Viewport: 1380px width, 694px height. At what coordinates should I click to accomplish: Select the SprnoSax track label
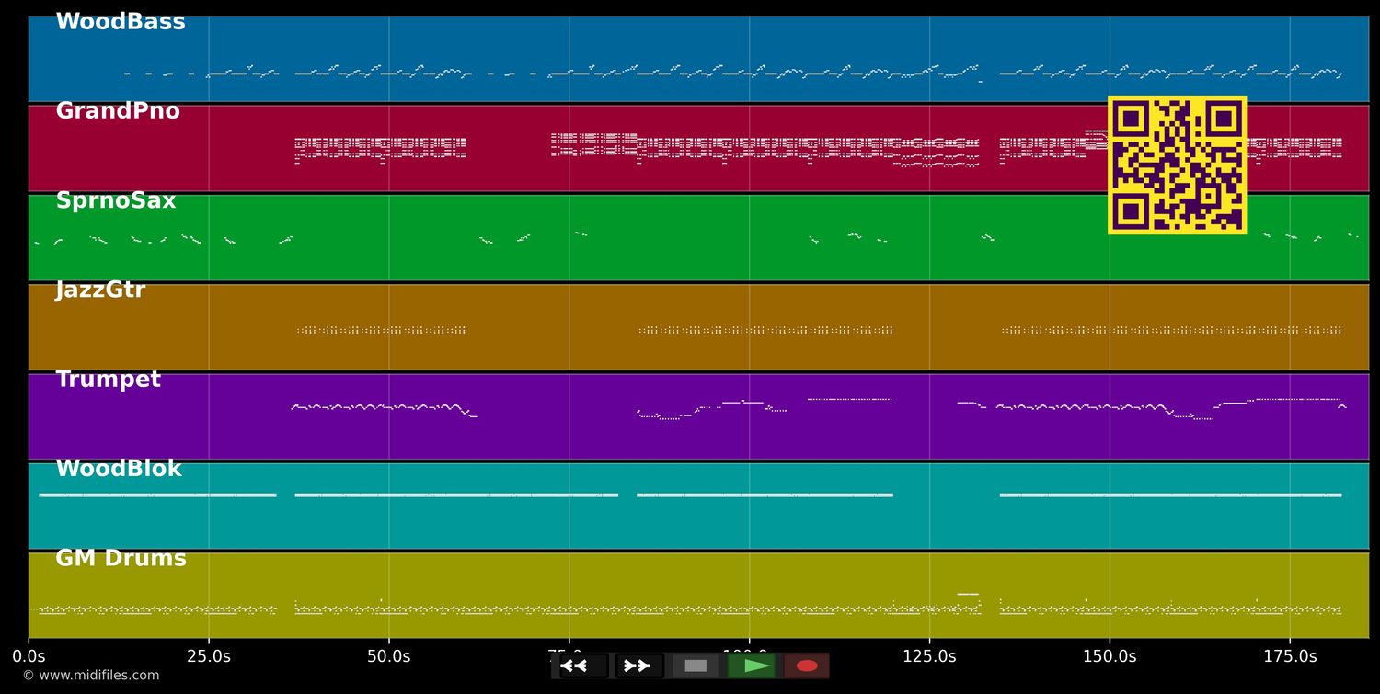pyautogui.click(x=116, y=201)
